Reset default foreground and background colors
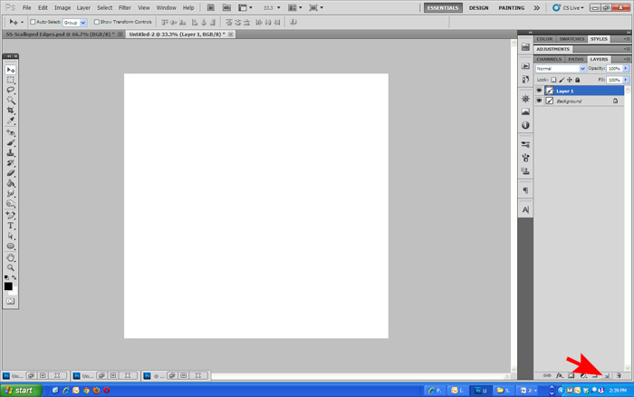This screenshot has height=397, width=634. [x=6, y=277]
